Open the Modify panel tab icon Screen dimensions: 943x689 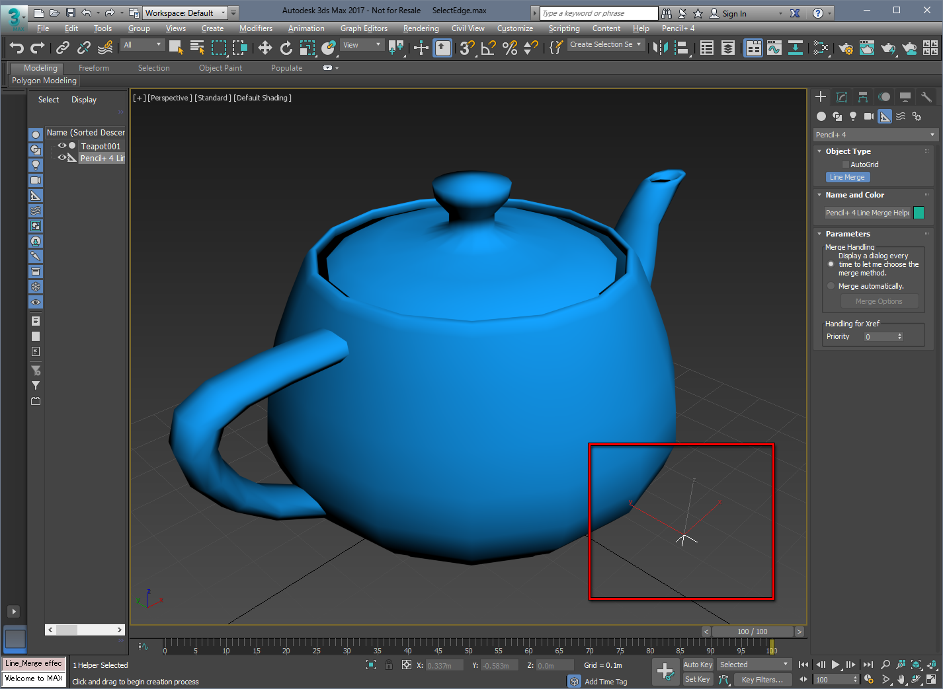842,97
